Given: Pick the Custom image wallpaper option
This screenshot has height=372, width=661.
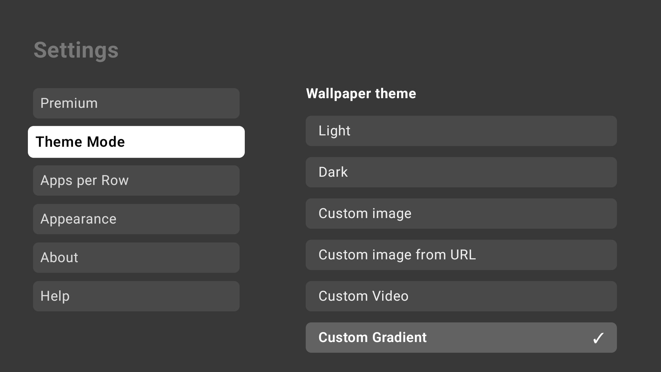Looking at the screenshot, I should point(461,214).
